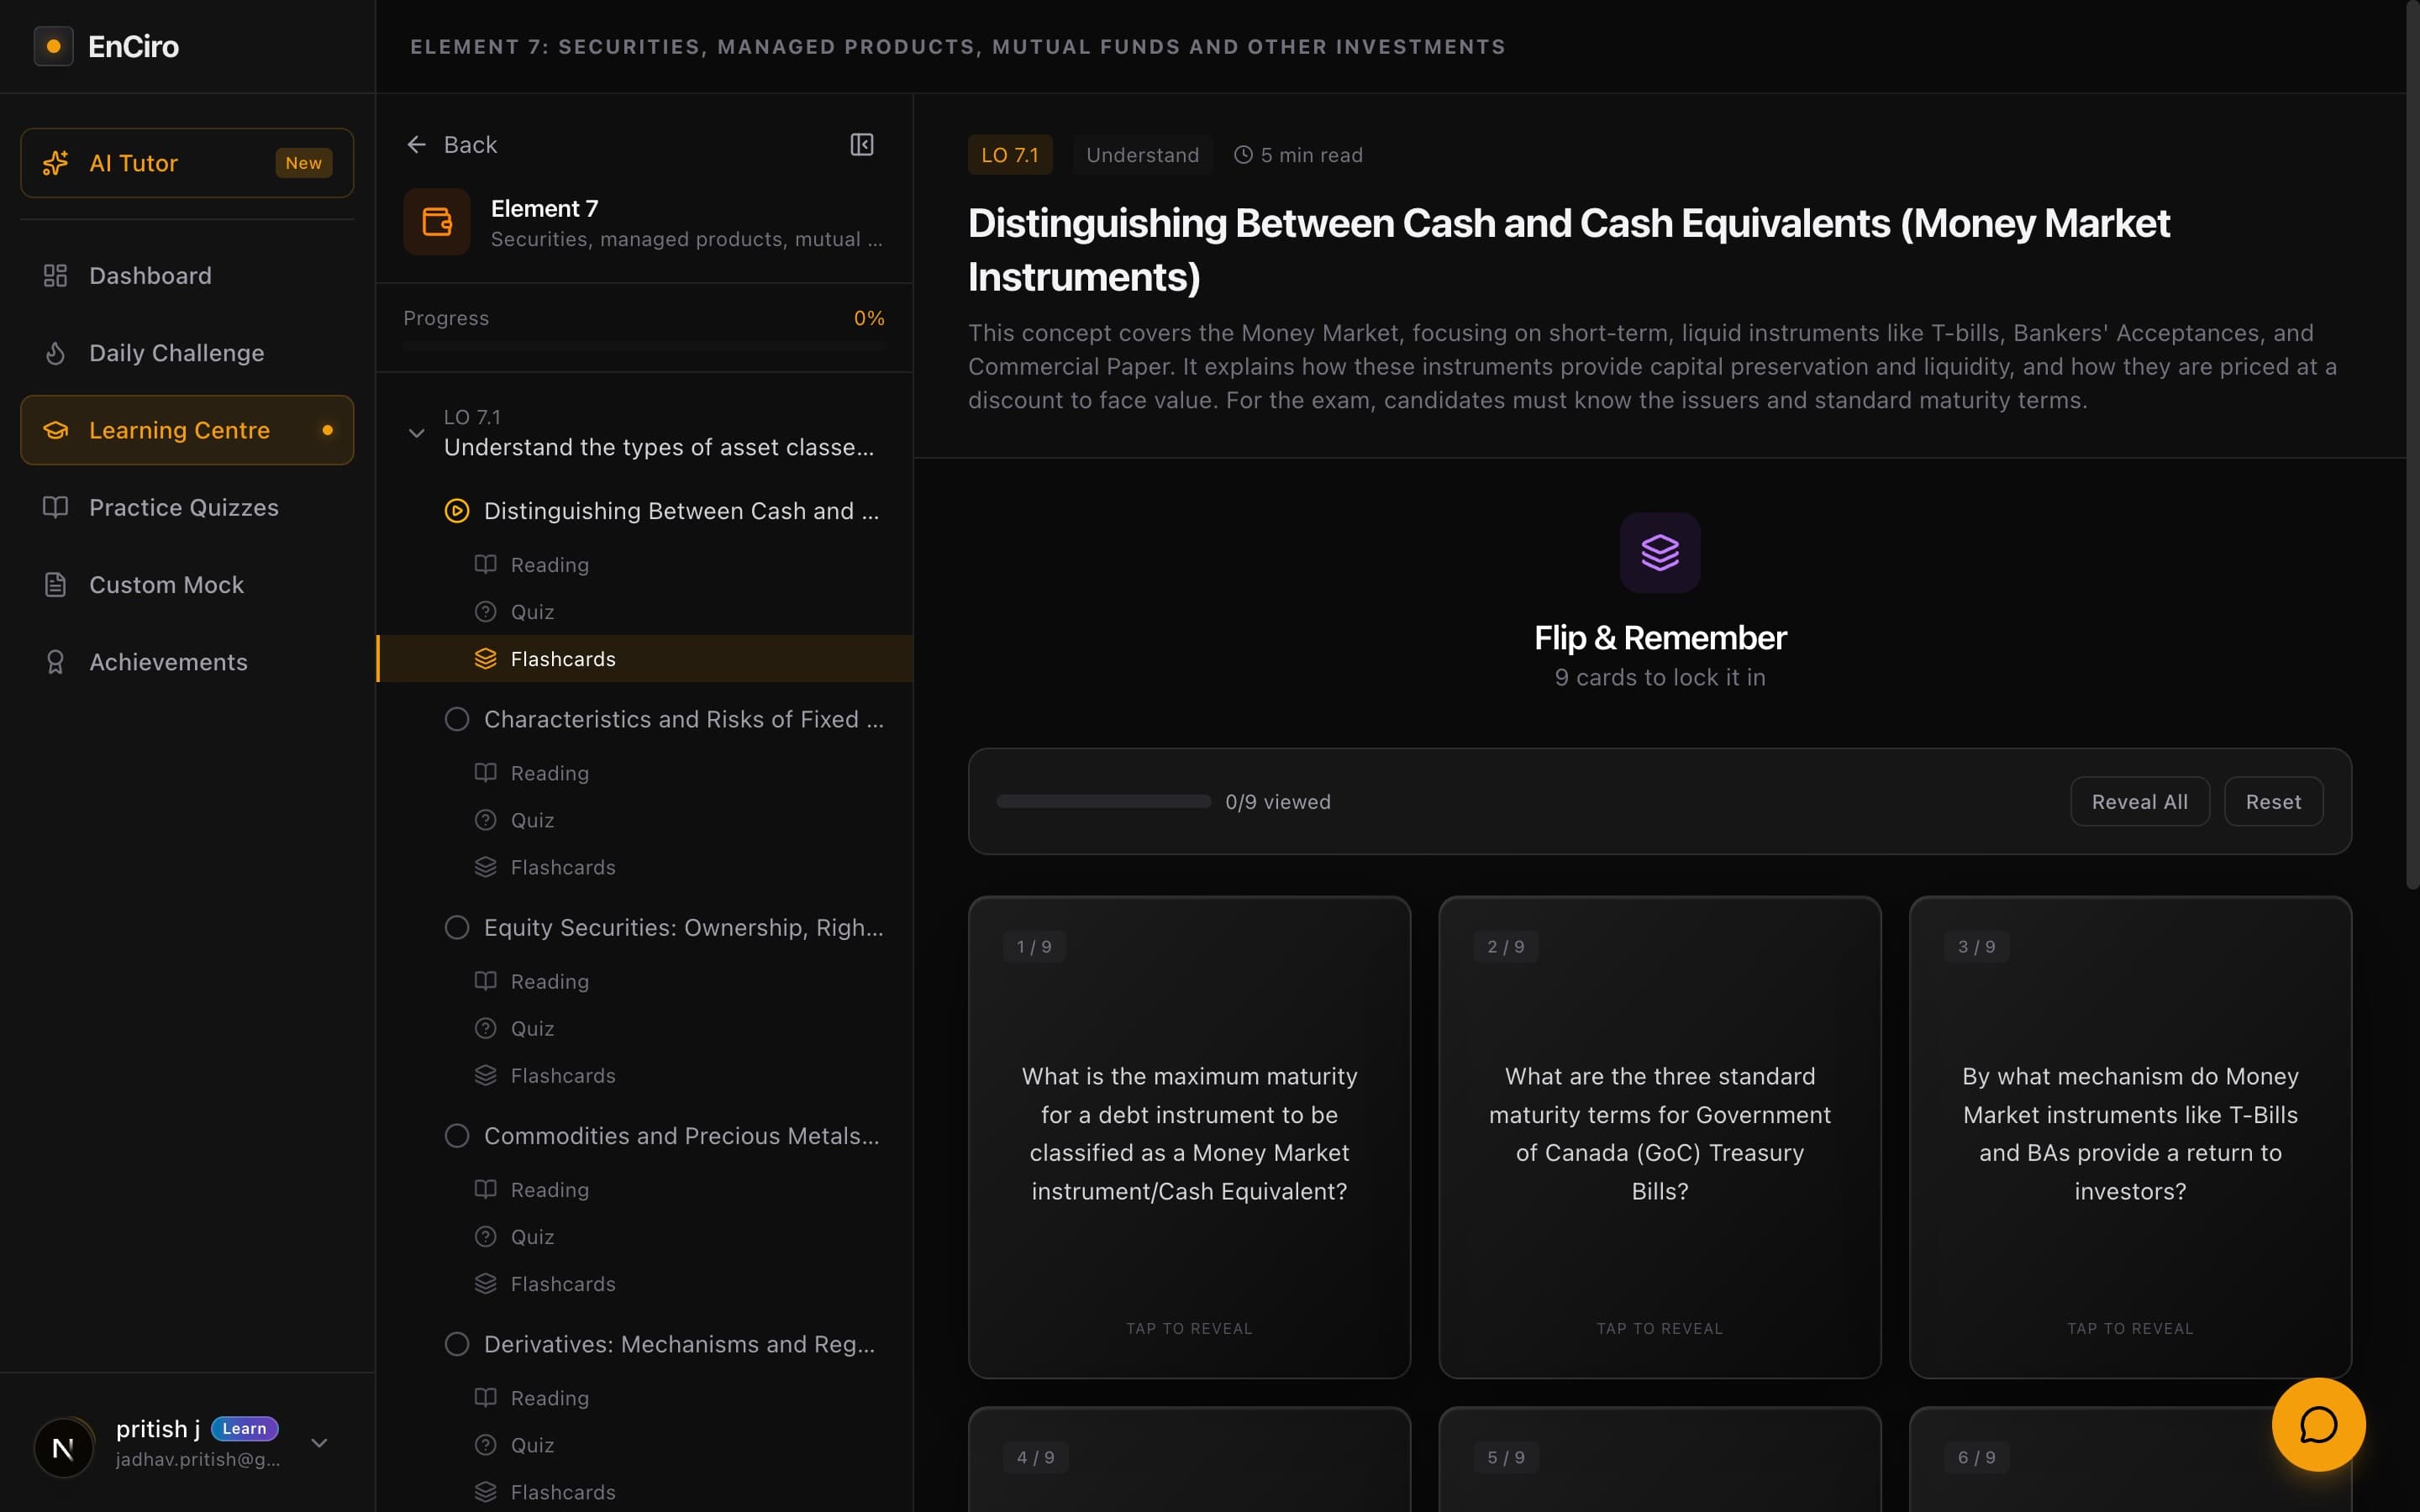Go to Daily Challenge page
The width and height of the screenshot is (2420, 1512).
pos(176,353)
